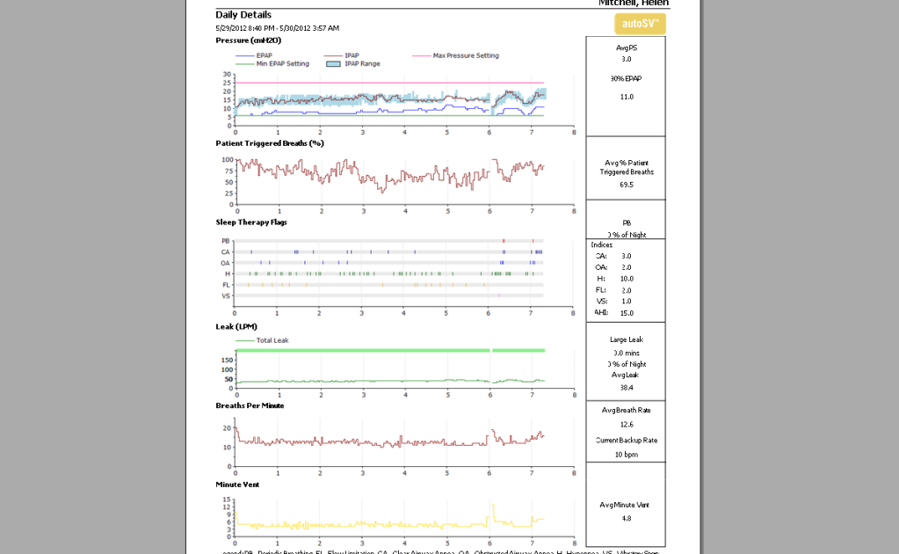Click the IPAP Range legend swatch
The image size is (899, 554).
[333, 63]
